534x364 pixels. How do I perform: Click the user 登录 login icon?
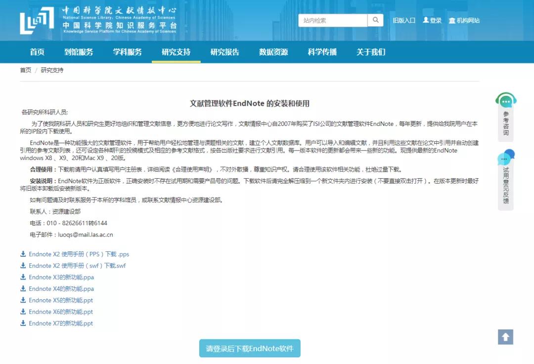[x=426, y=20]
